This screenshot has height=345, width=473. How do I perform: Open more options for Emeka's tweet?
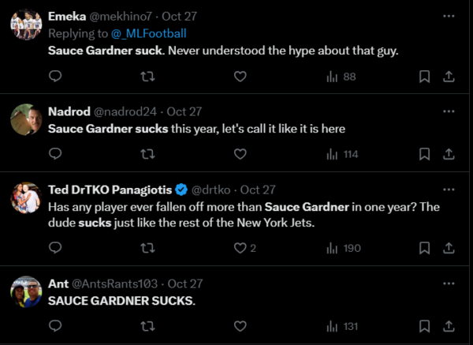(449, 16)
